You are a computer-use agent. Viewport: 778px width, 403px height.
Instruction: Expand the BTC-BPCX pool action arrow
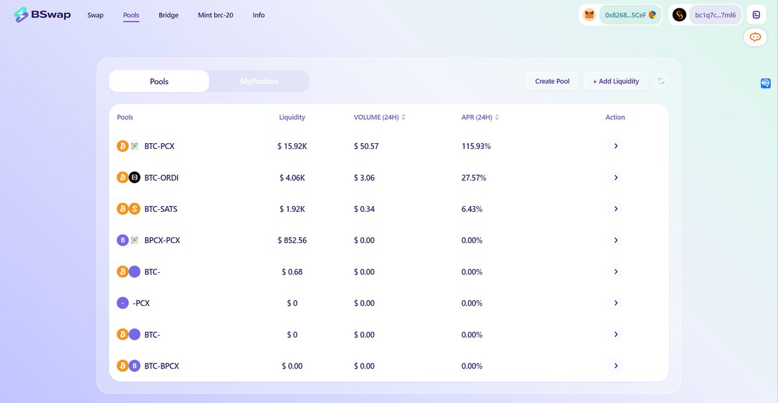tap(615, 366)
